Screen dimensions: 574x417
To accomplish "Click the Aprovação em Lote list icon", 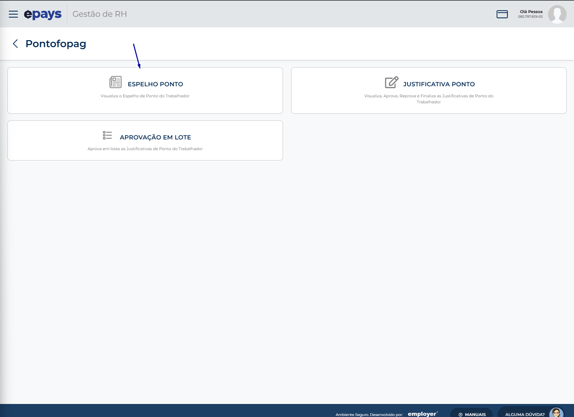I will (x=107, y=135).
